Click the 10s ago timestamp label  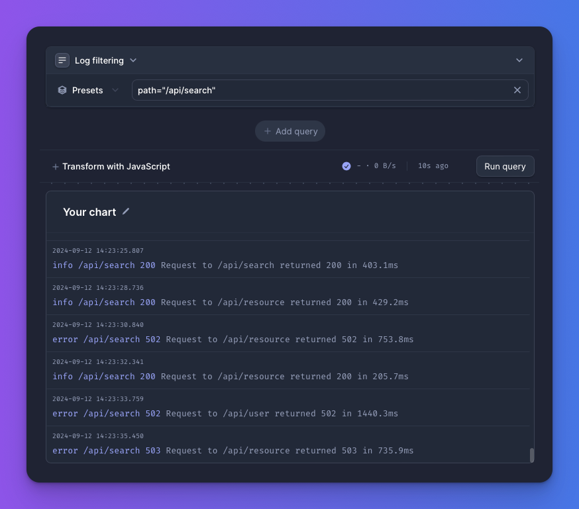(x=432, y=165)
